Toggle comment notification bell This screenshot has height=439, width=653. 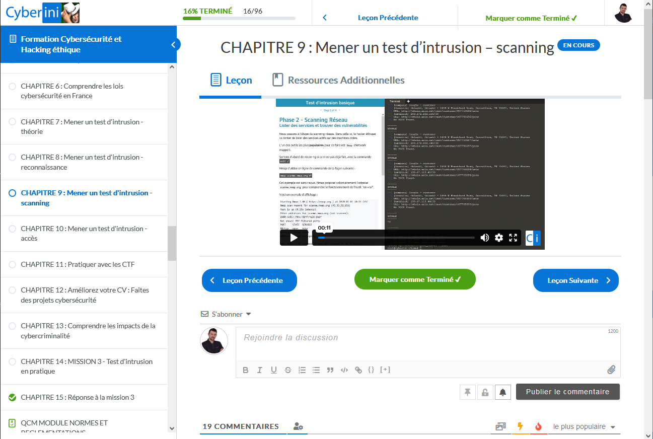[502, 392]
